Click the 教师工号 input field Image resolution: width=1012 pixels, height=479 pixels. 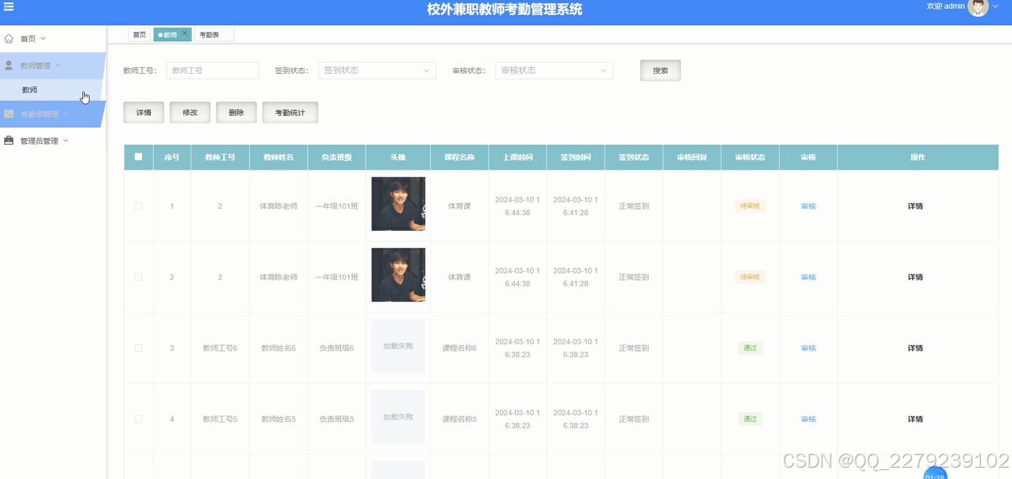[x=212, y=70]
